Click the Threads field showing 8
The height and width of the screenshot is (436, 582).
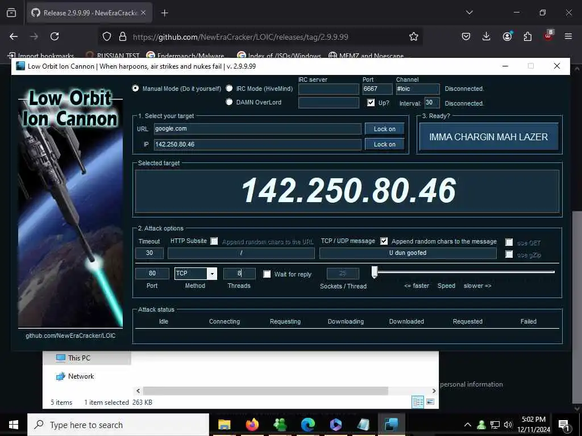click(239, 273)
